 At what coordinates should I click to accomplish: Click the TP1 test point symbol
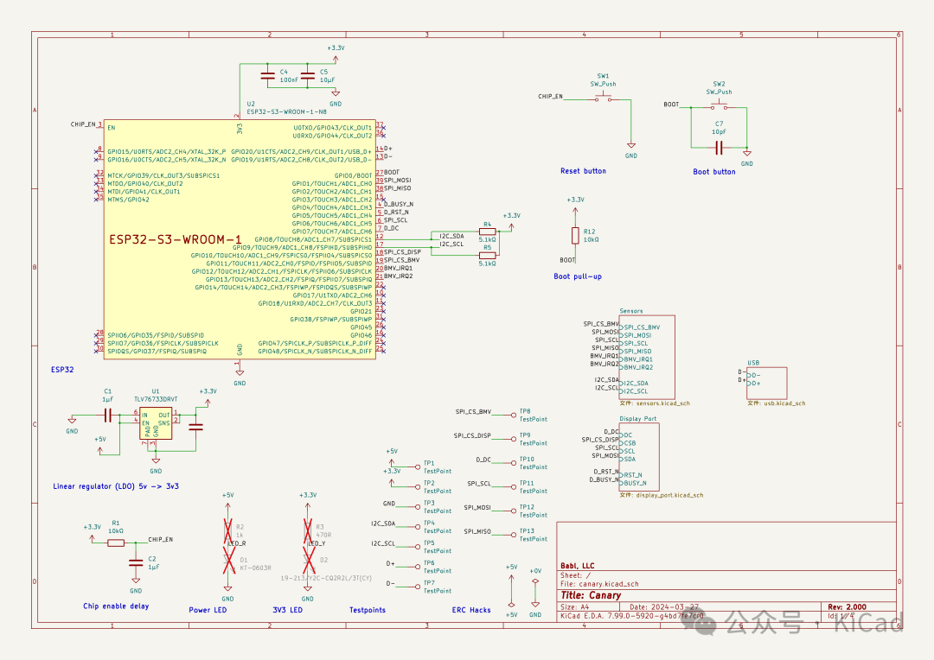pos(418,467)
